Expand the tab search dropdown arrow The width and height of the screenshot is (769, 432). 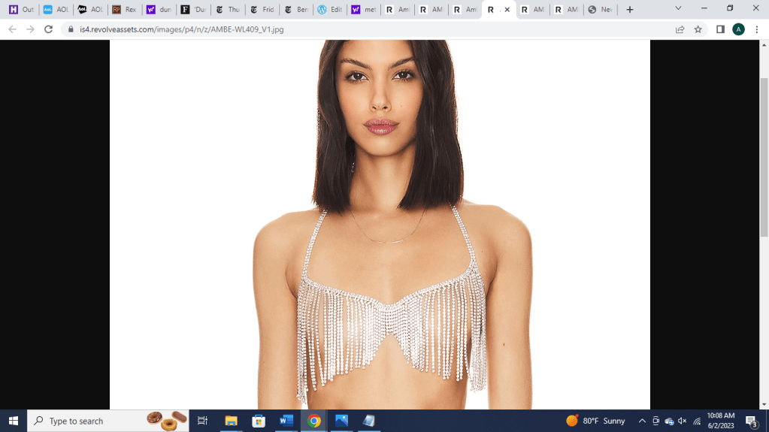pos(678,9)
